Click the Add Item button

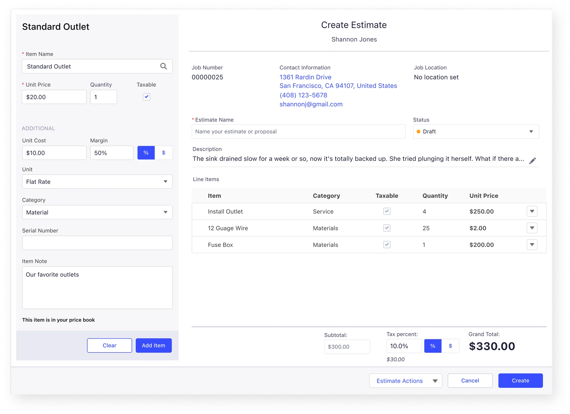pyautogui.click(x=154, y=345)
